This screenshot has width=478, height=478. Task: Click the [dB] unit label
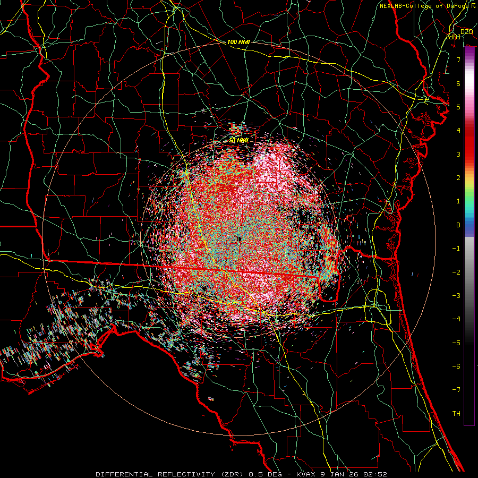tap(454, 37)
